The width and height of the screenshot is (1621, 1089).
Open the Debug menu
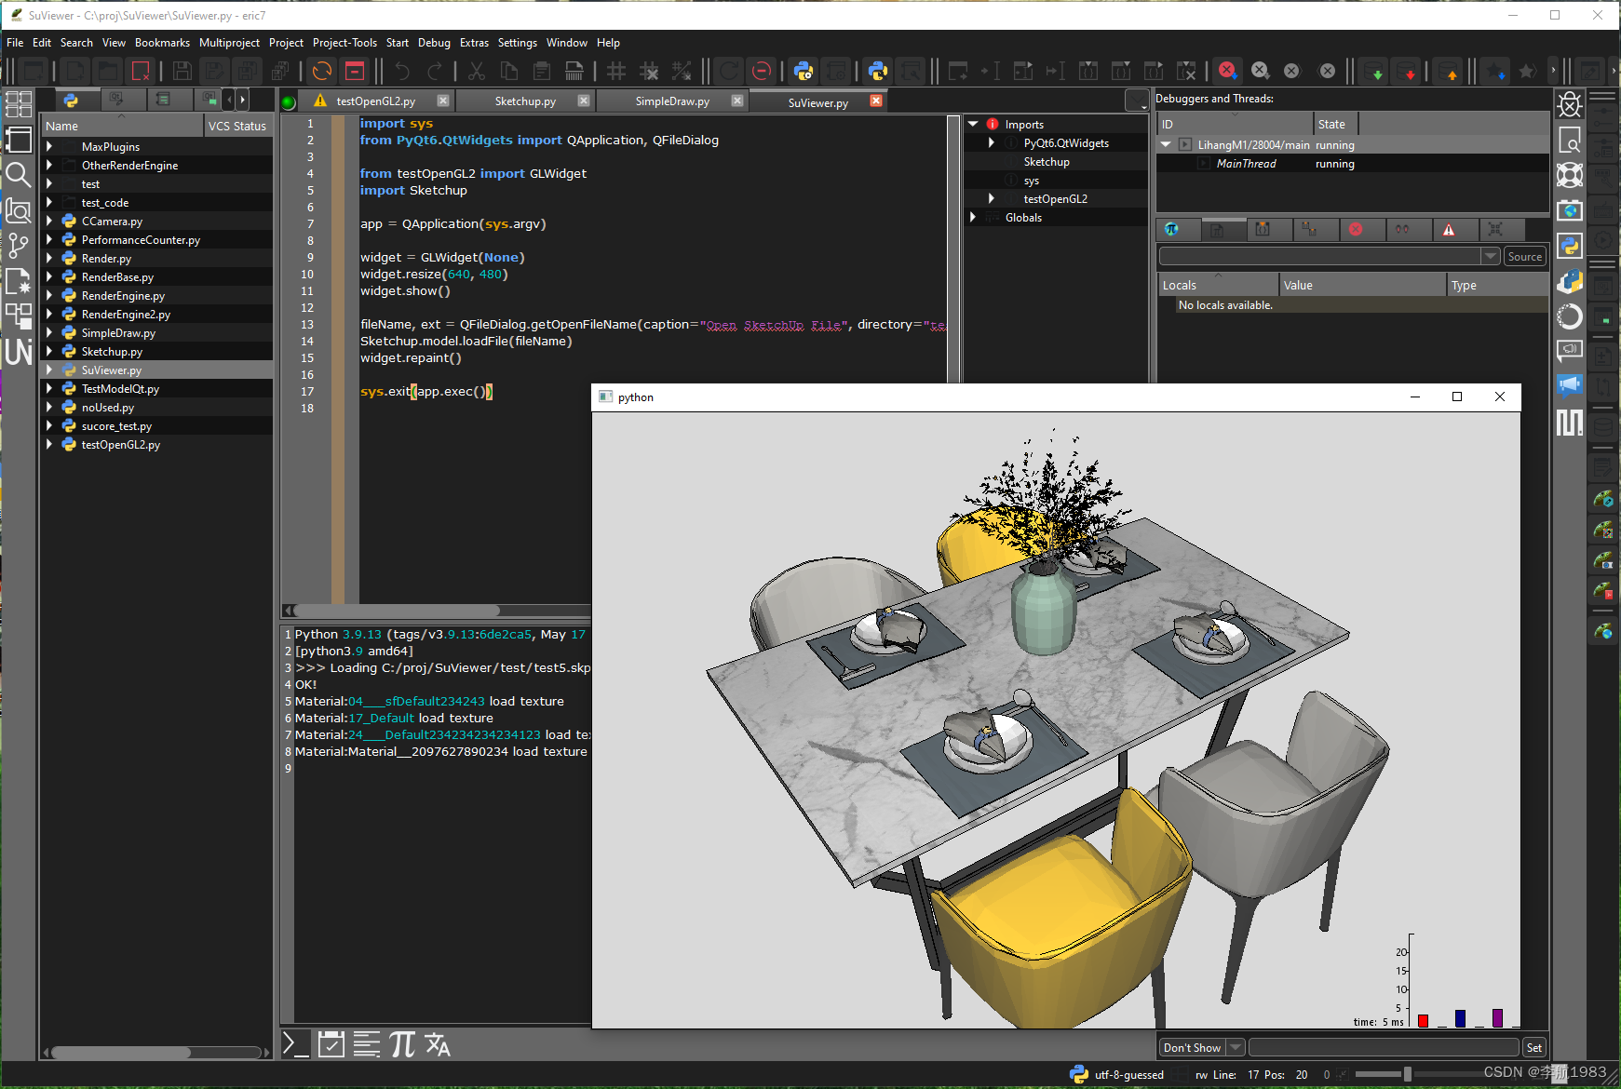(434, 43)
